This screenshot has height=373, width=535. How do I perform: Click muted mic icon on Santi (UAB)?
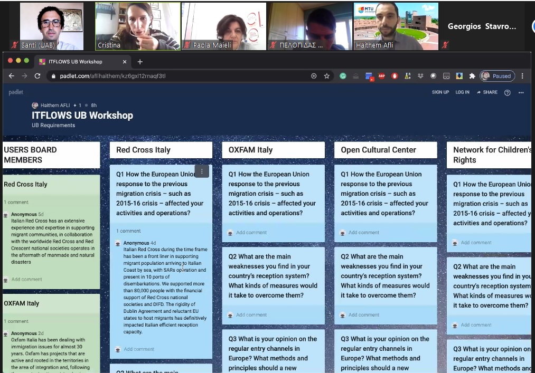15,45
